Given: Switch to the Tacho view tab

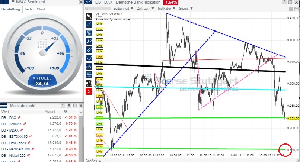Looking at the screenshot, I should [29, 9].
